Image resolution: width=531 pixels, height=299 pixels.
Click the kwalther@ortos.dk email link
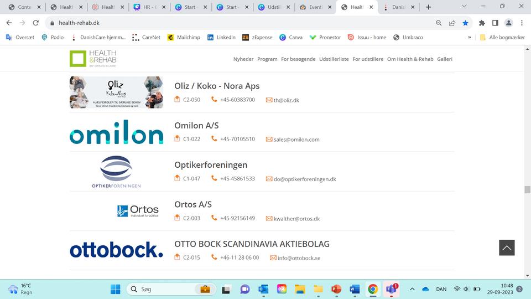pos(296,219)
